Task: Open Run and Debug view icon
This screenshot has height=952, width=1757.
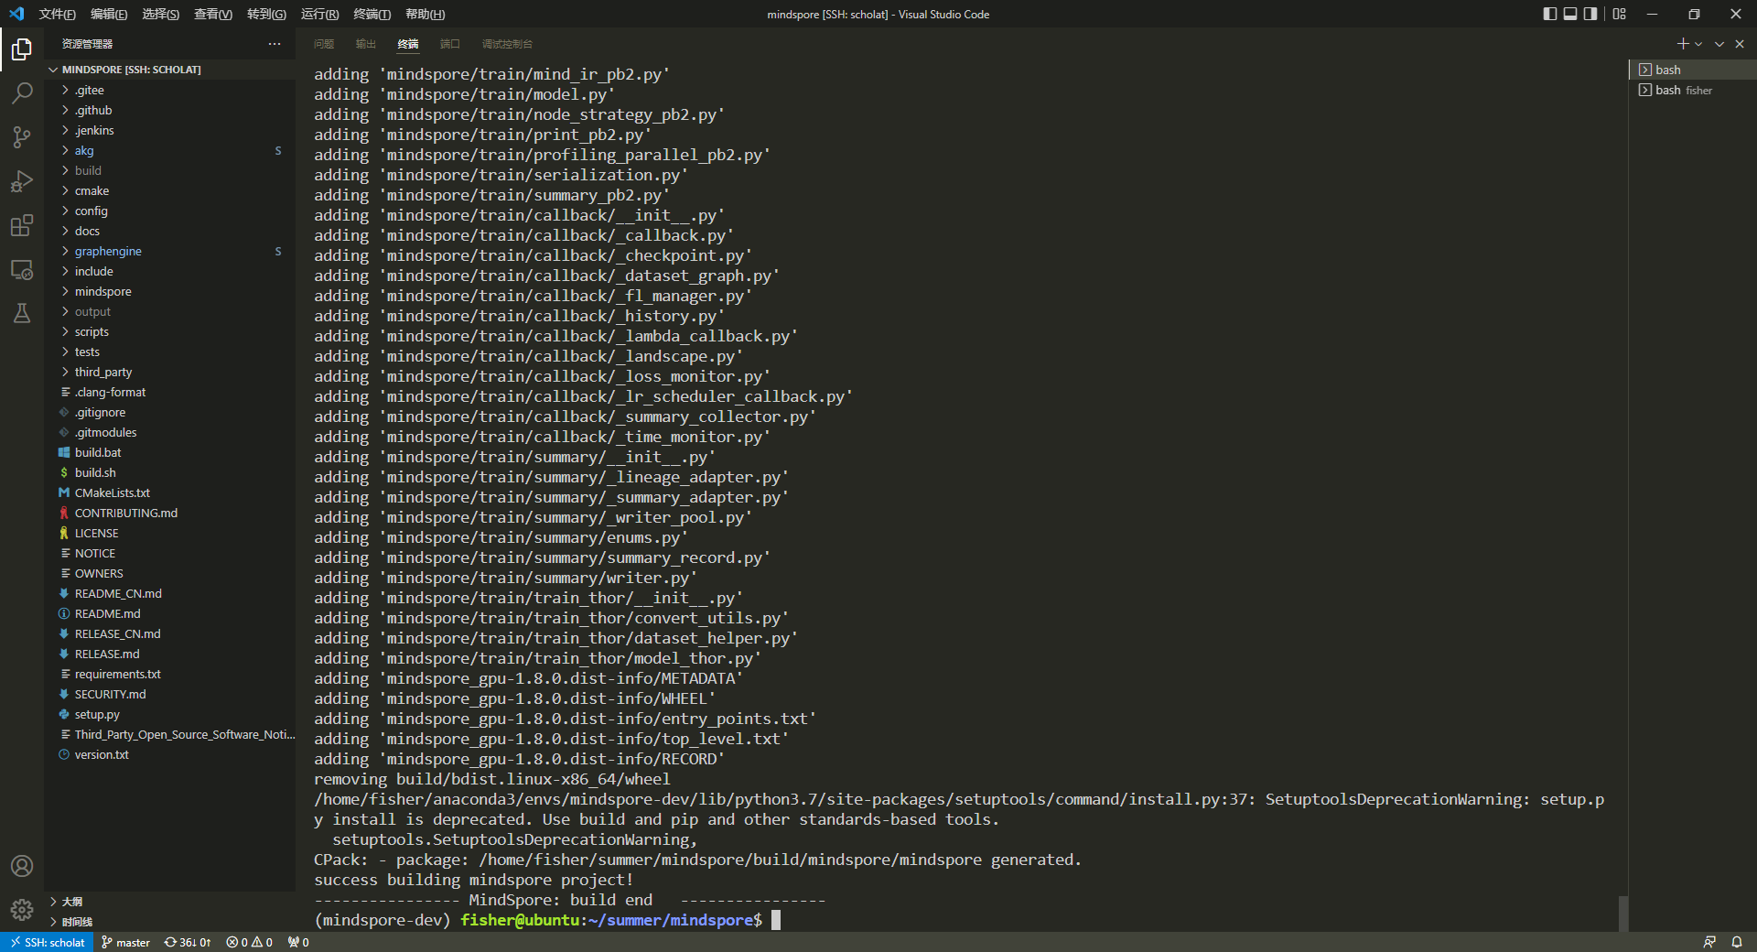Action: [x=22, y=181]
